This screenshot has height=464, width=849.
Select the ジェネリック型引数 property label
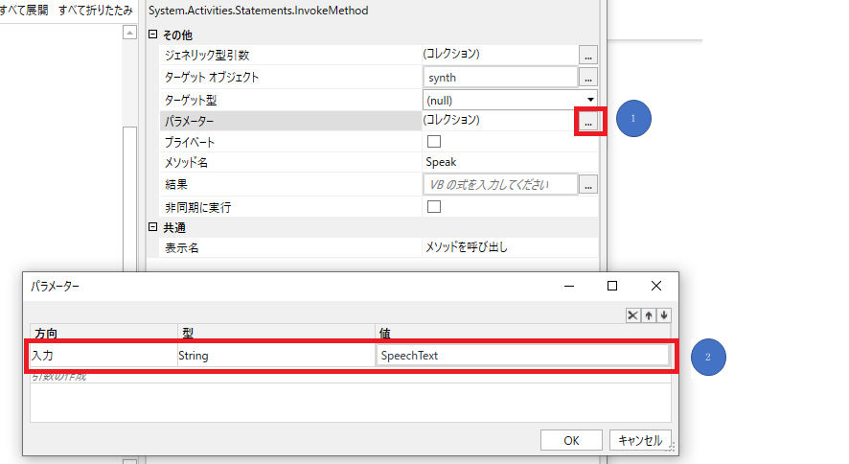click(207, 56)
